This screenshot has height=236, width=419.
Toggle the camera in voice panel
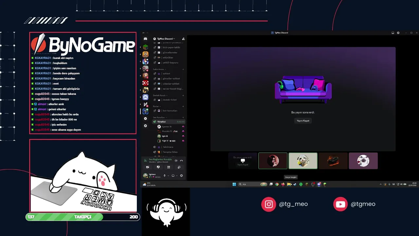[148, 167]
